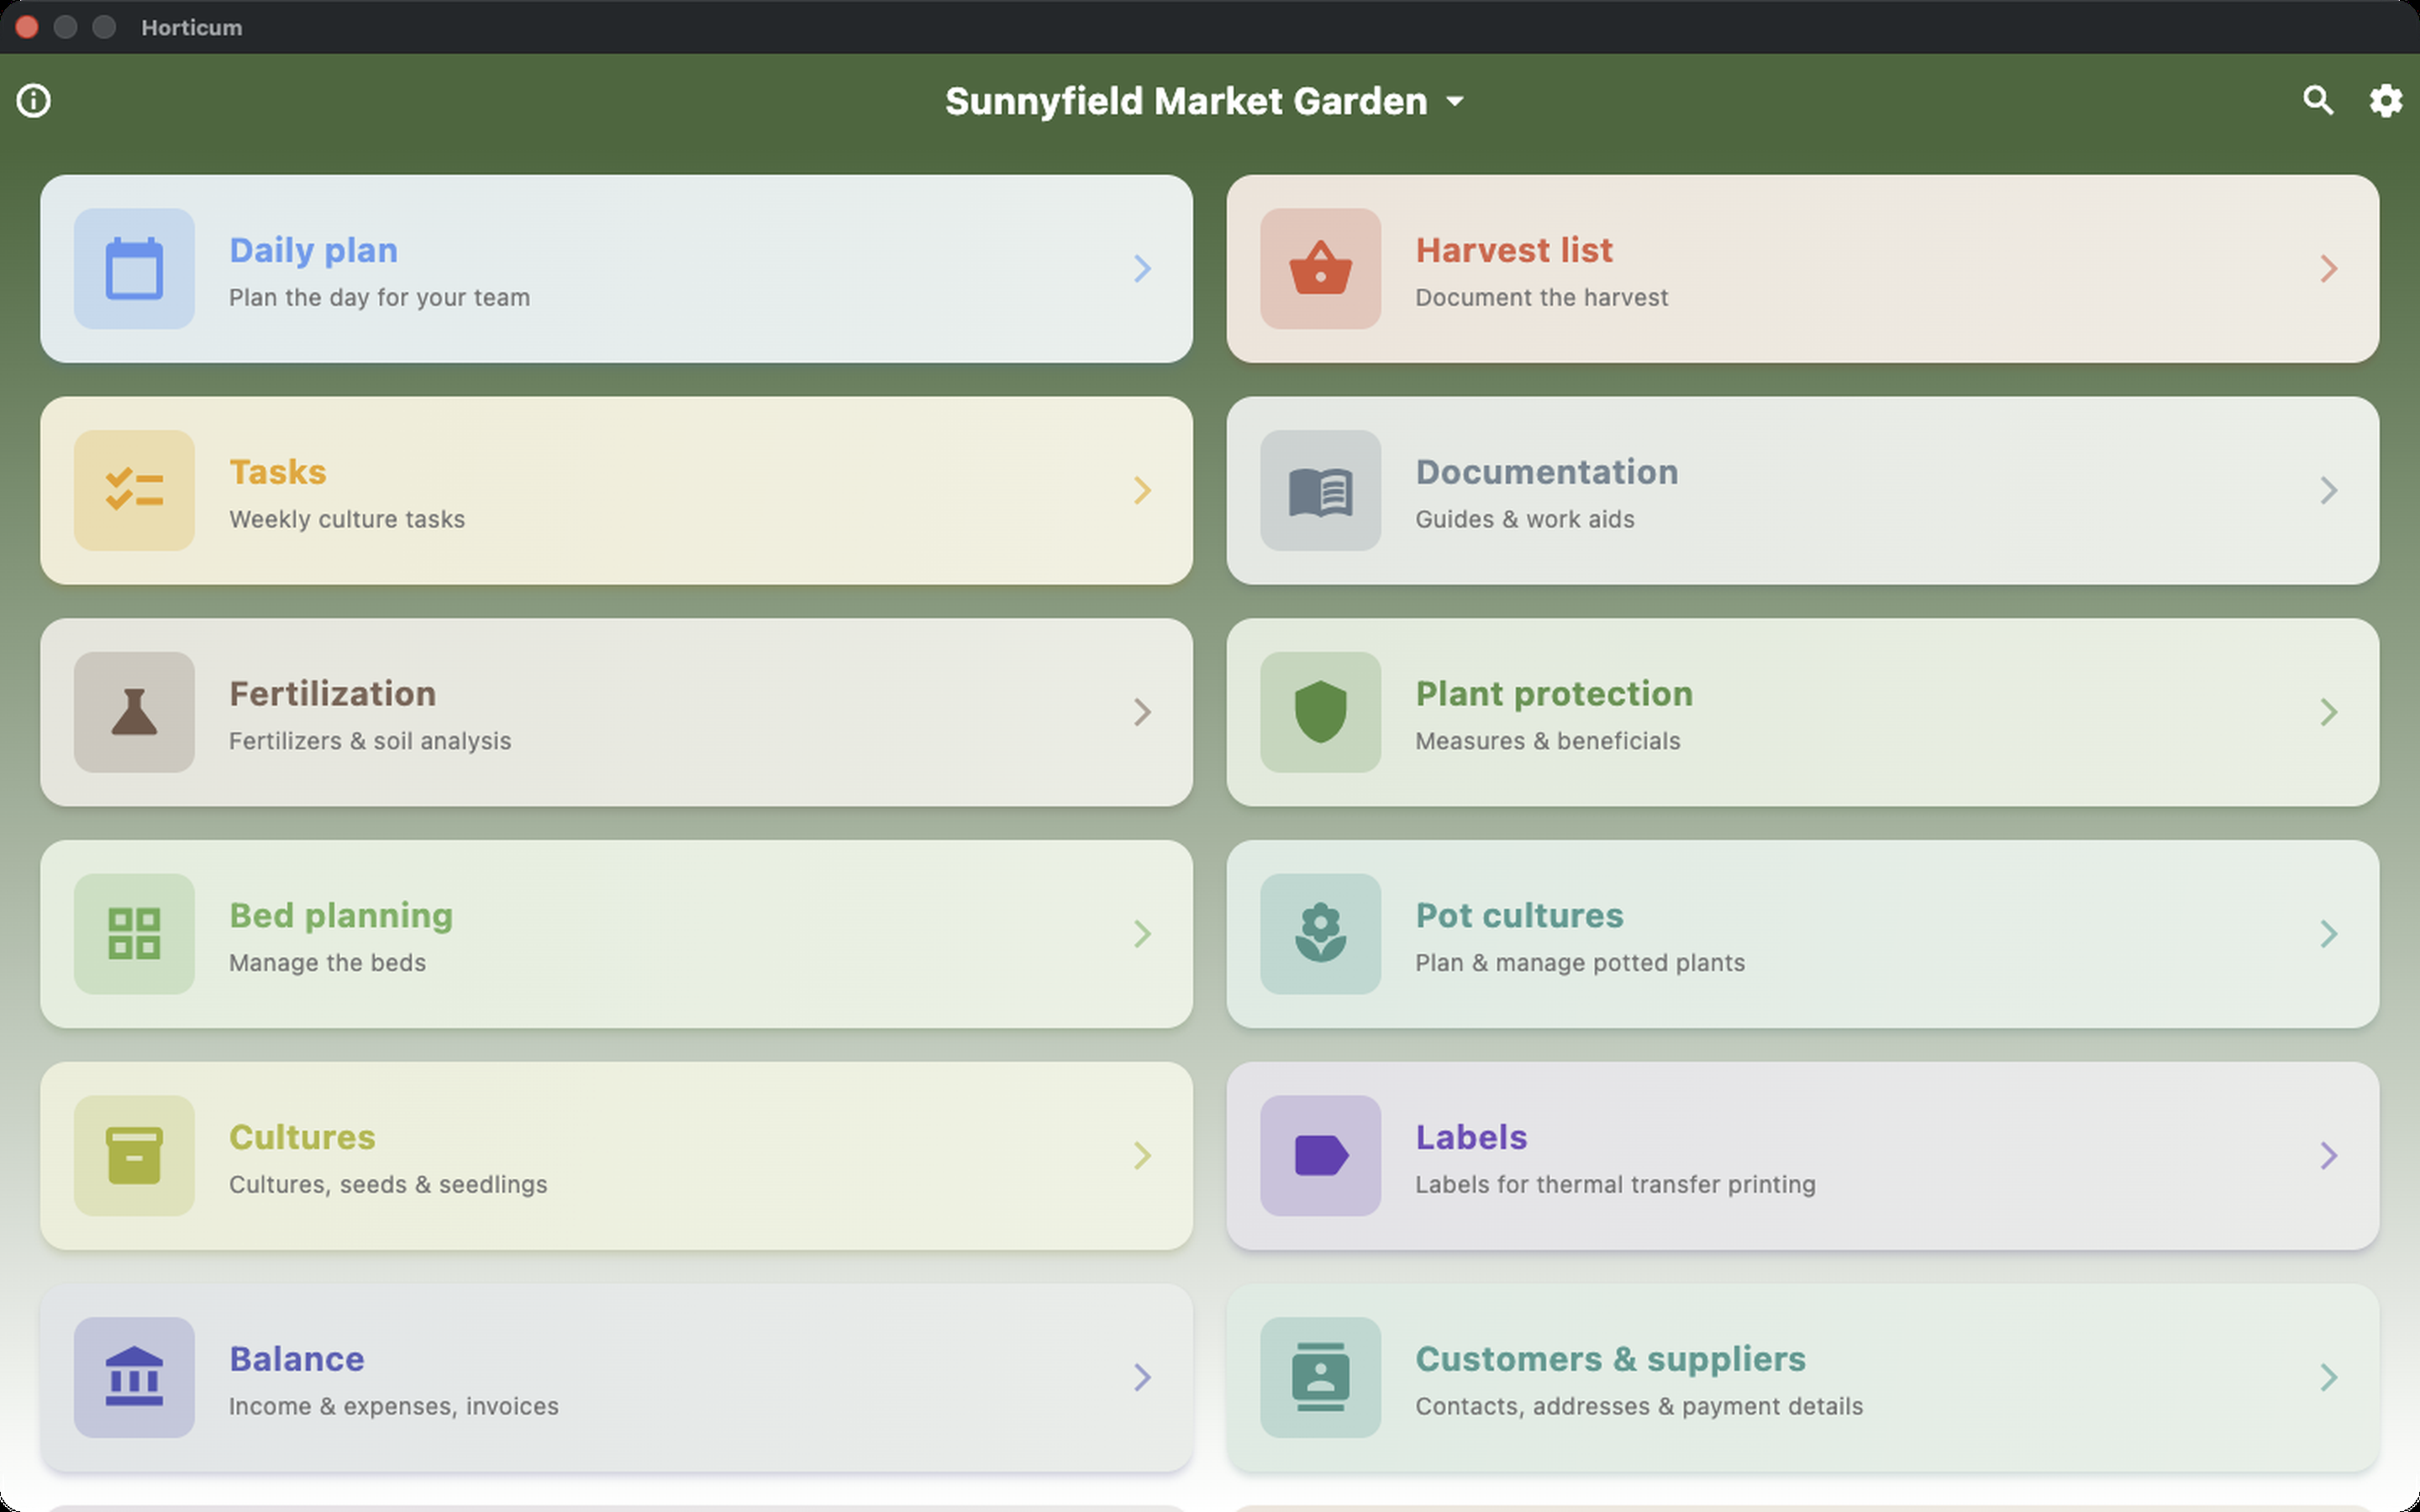The image size is (2420, 1512).
Task: Click the chevron on the Harvest list card
Action: pyautogui.click(x=2328, y=268)
